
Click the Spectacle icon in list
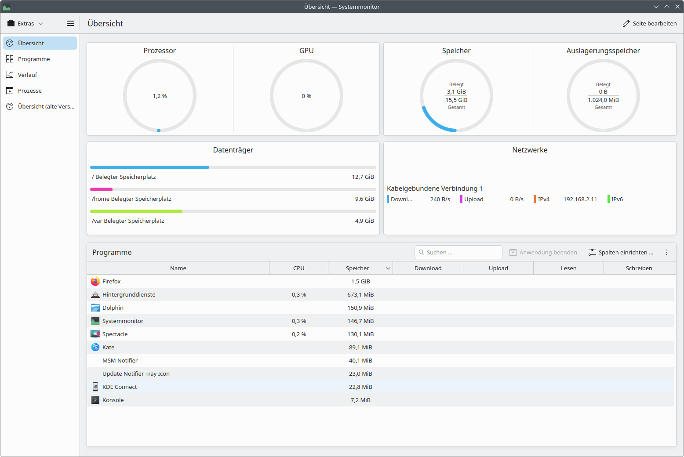point(95,334)
